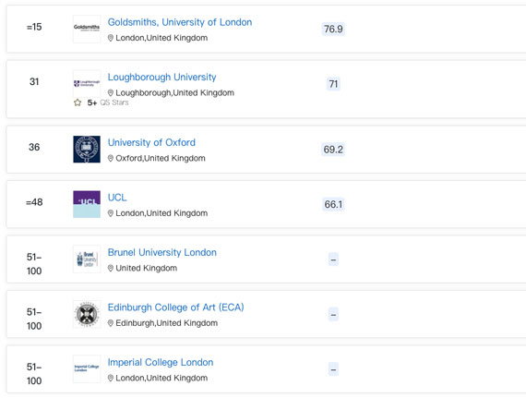526x398 pixels.
Task: Click the Edinburgh College of Art crest
Action: (87, 314)
